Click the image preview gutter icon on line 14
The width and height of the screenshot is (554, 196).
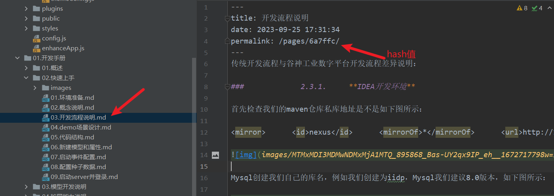click(215, 155)
